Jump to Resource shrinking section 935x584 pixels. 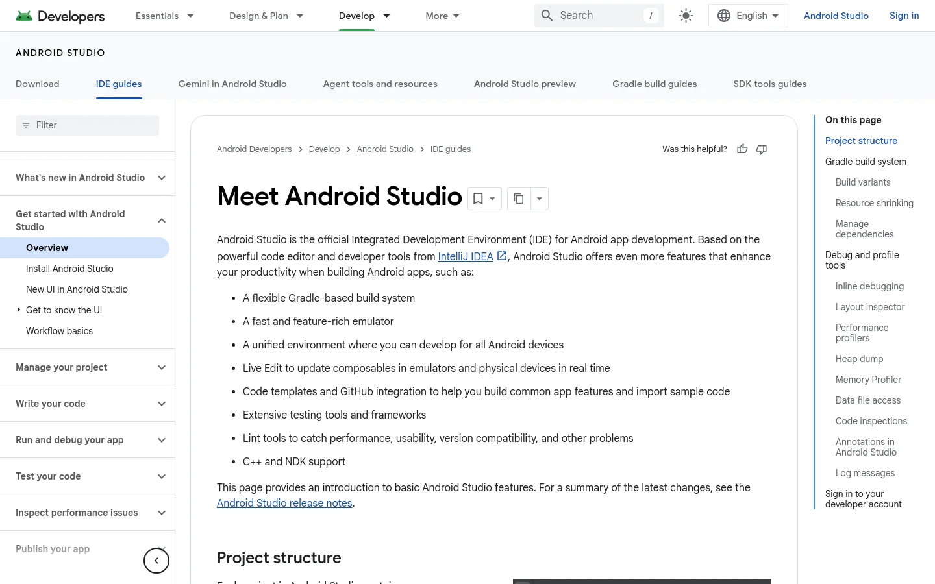[874, 203]
